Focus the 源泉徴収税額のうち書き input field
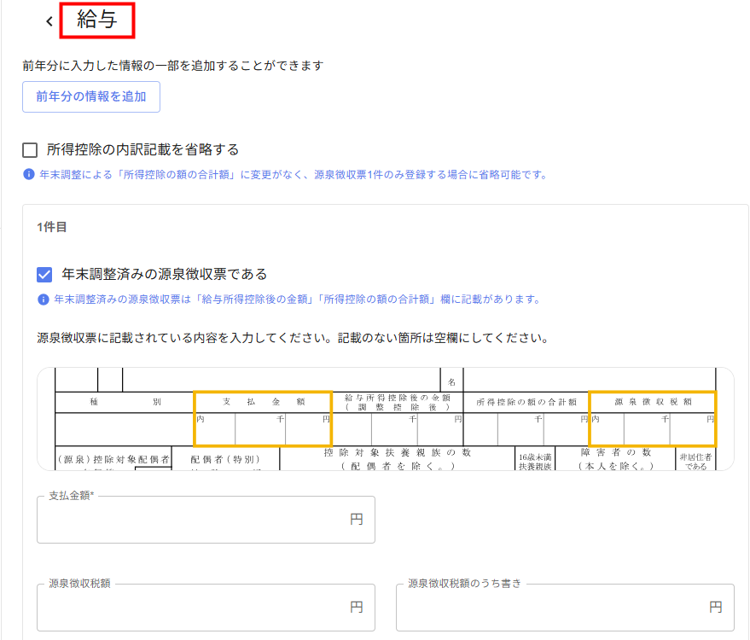The width and height of the screenshot is (750, 640). pos(550,608)
